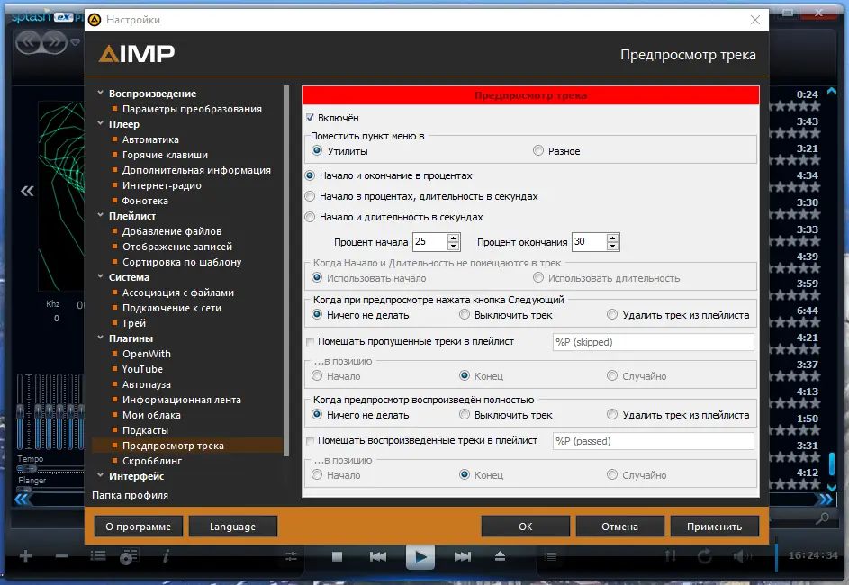Image resolution: width=849 pixels, height=585 pixels.
Task: Open Скробблинг plugin settings
Action: [x=151, y=461]
